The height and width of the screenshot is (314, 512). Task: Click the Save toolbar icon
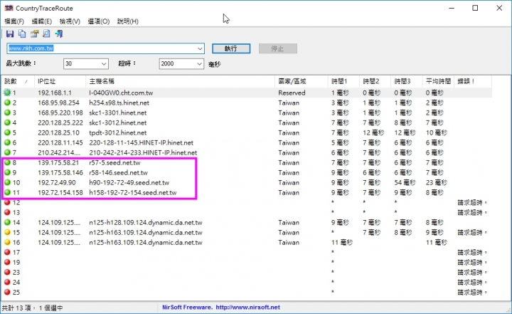[10, 33]
